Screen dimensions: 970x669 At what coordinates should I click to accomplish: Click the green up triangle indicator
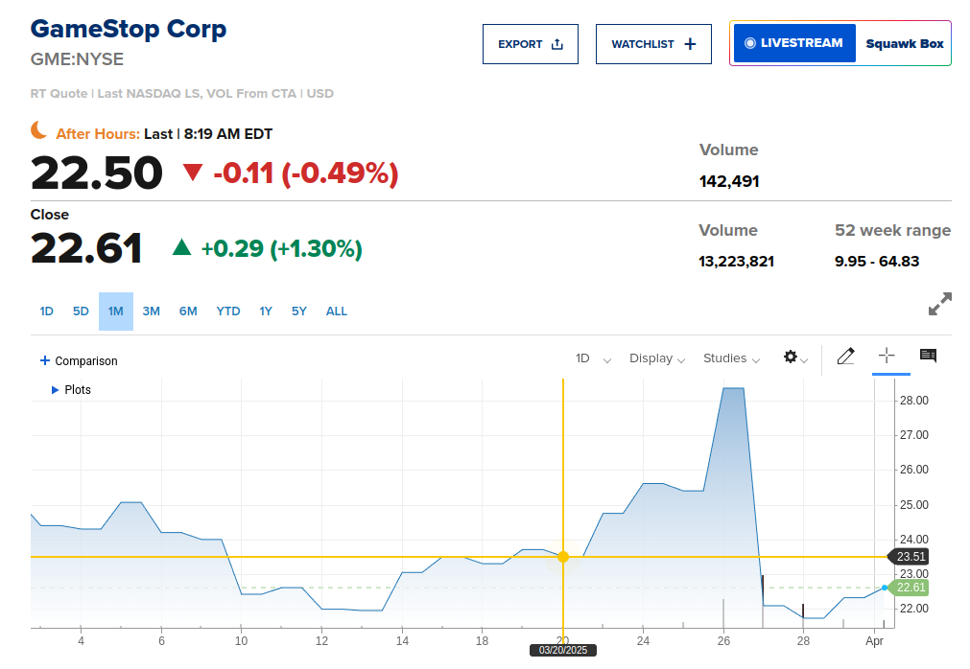(181, 247)
